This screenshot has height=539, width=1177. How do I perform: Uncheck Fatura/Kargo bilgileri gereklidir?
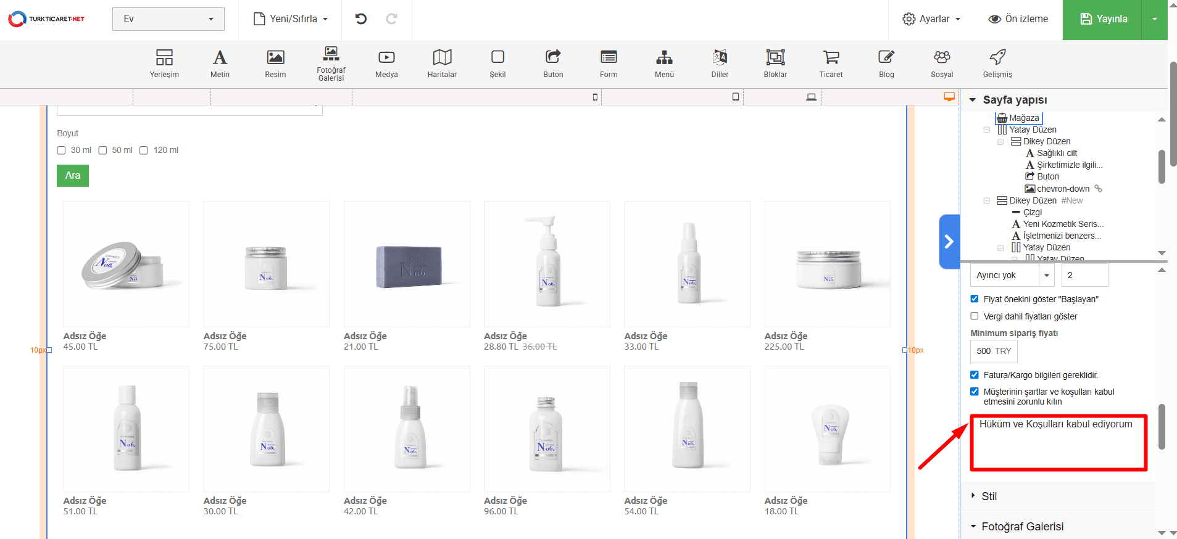975,375
